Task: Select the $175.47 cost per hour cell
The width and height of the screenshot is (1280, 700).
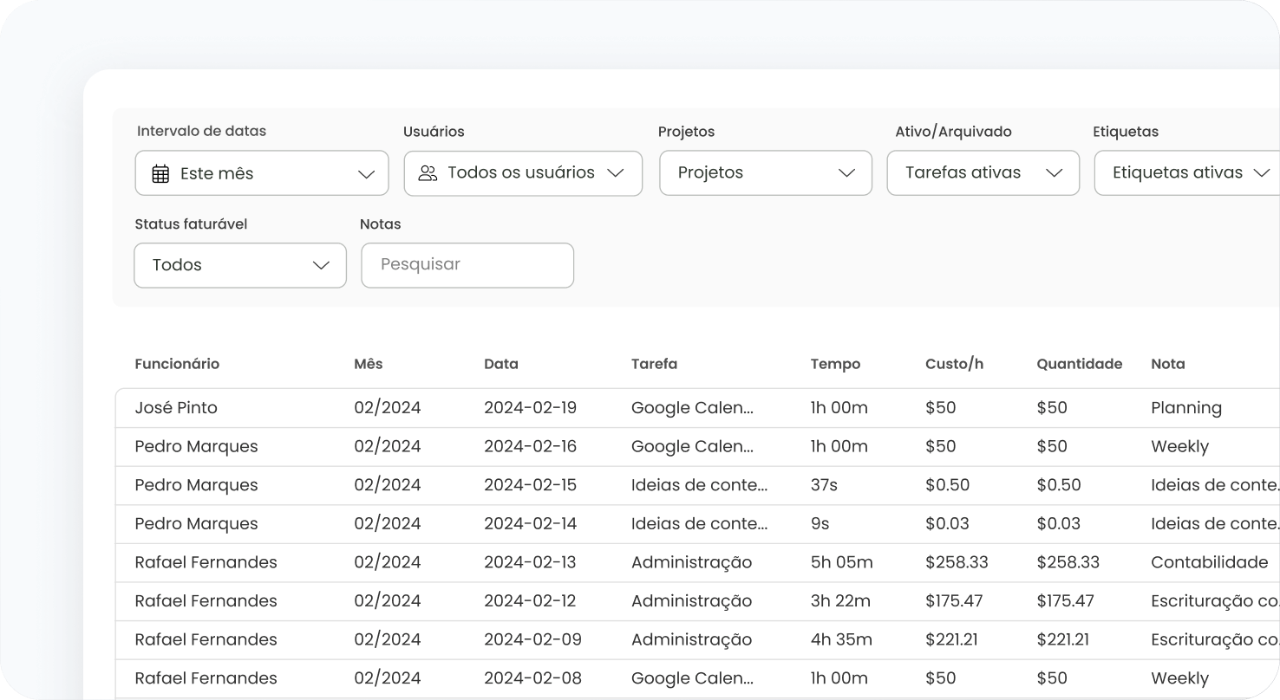Action: (954, 601)
